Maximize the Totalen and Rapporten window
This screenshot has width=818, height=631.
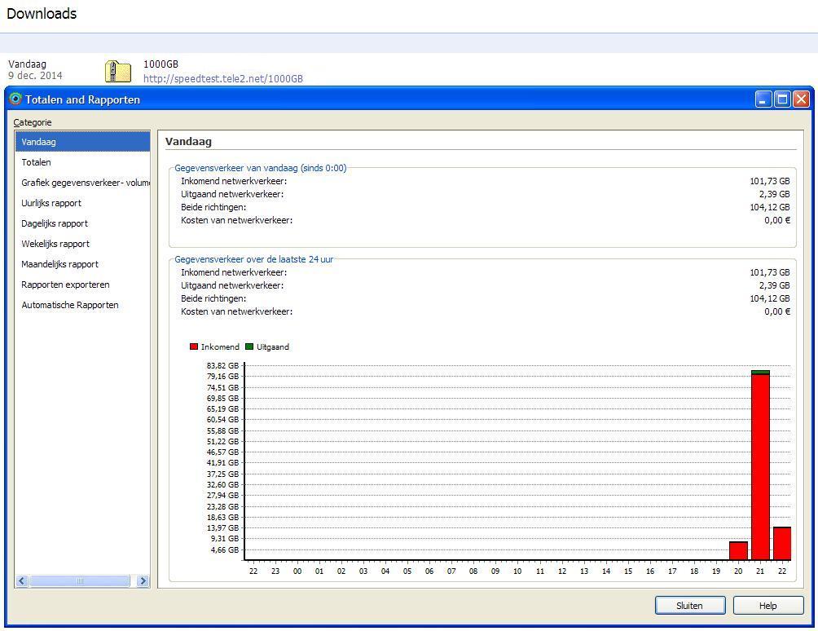[x=782, y=99]
